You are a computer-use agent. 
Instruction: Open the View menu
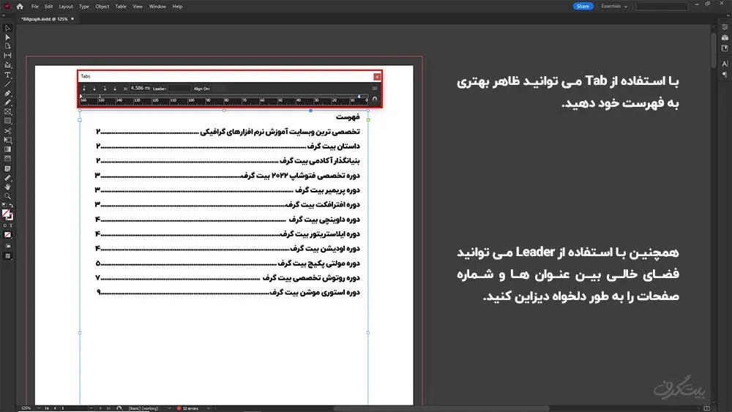tap(138, 7)
